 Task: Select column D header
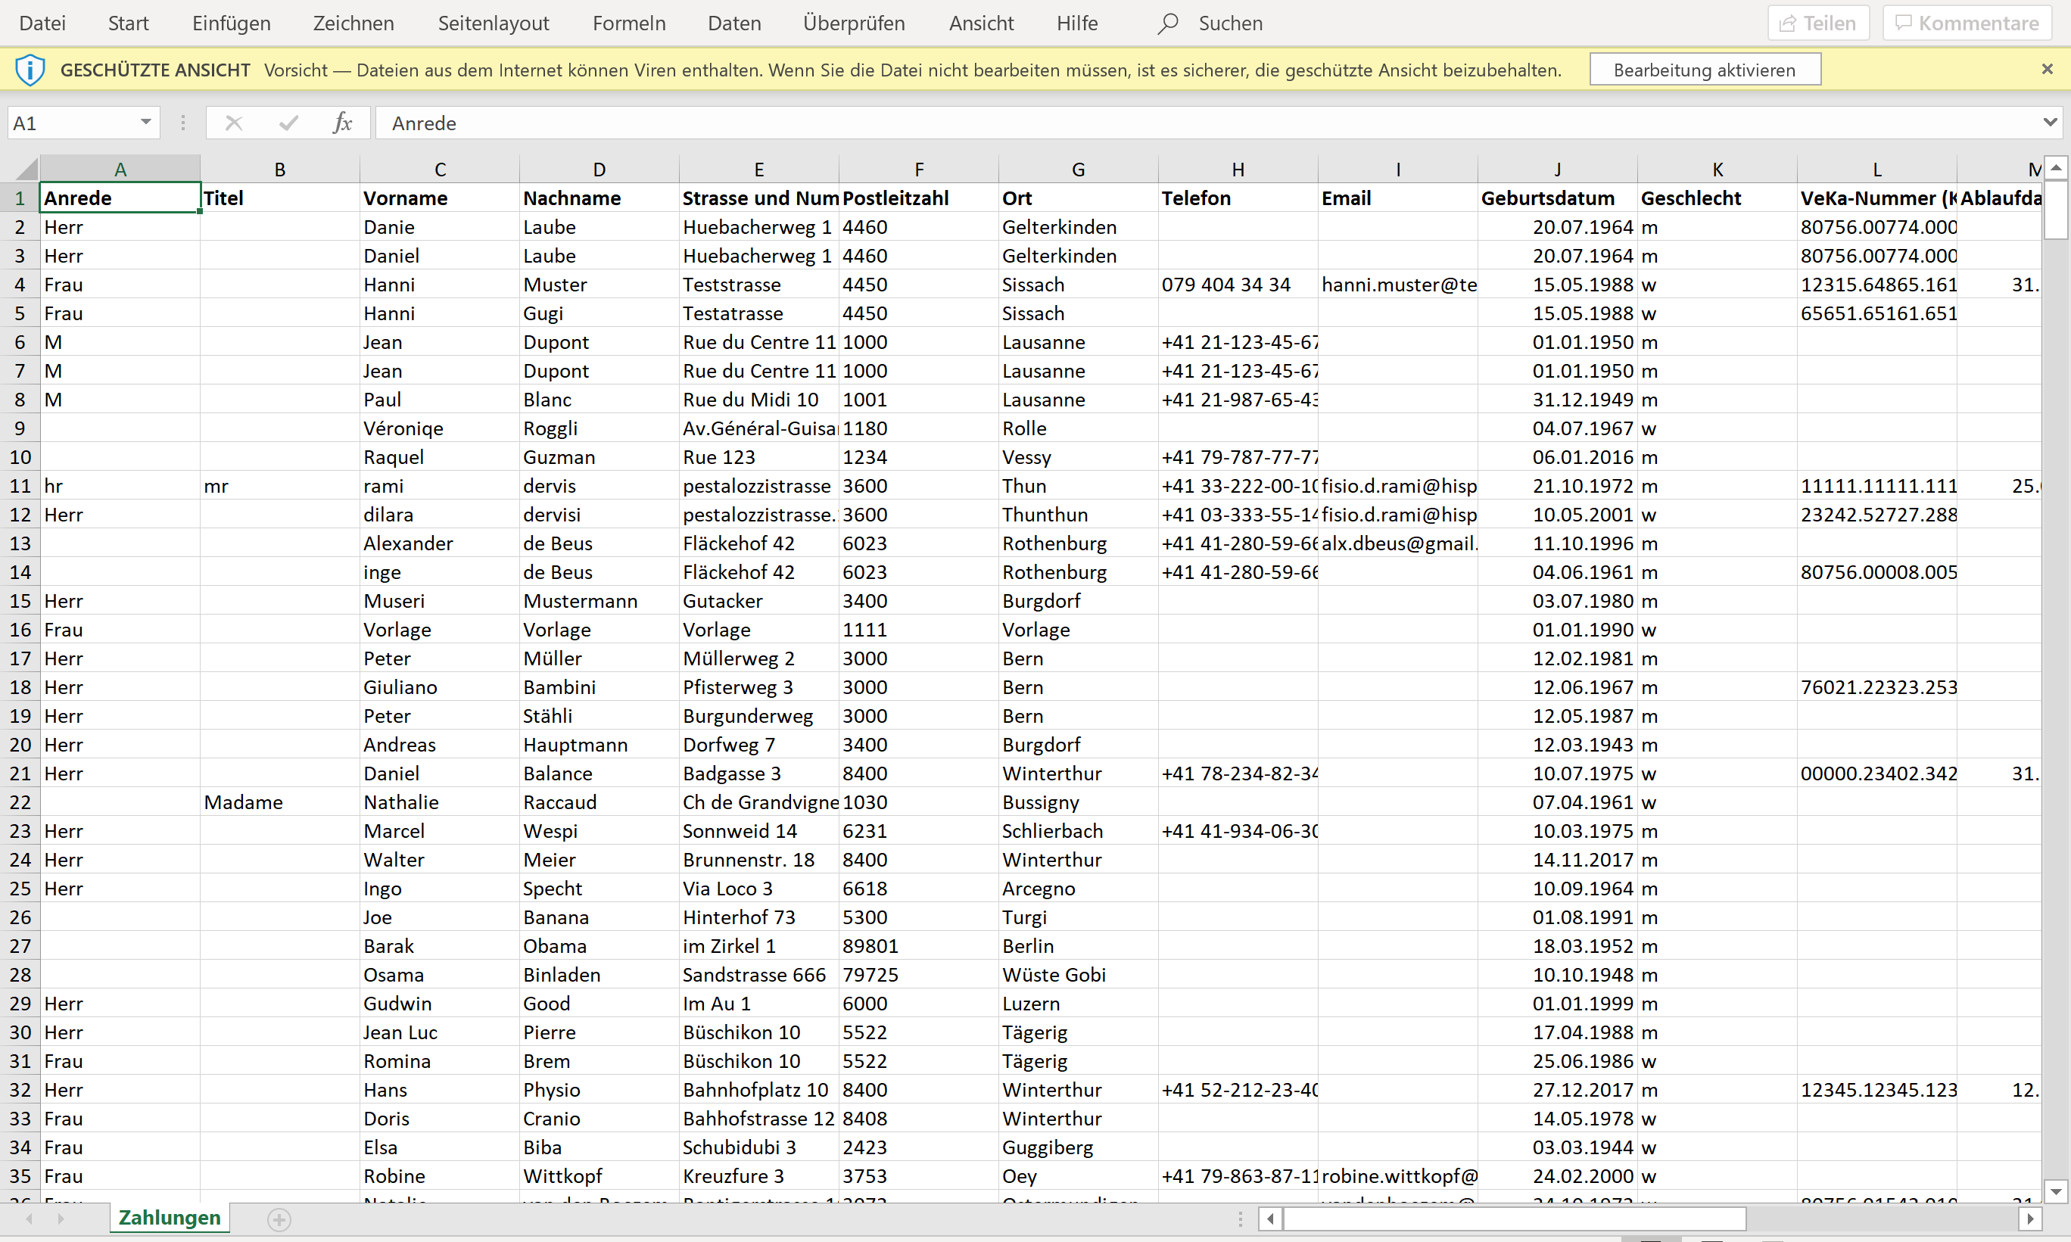pyautogui.click(x=599, y=169)
